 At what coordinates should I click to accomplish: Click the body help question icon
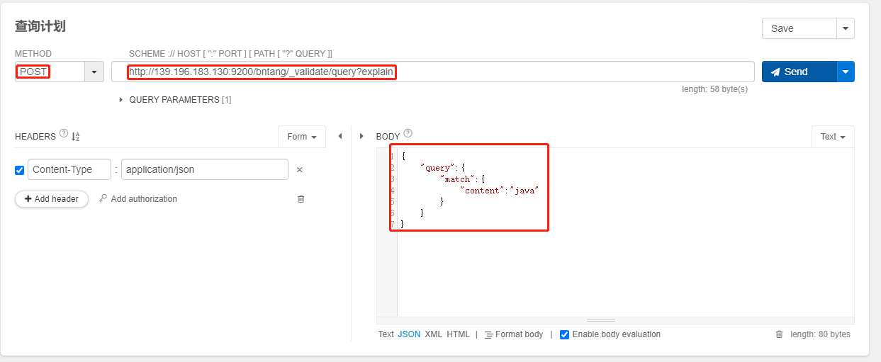coord(408,134)
